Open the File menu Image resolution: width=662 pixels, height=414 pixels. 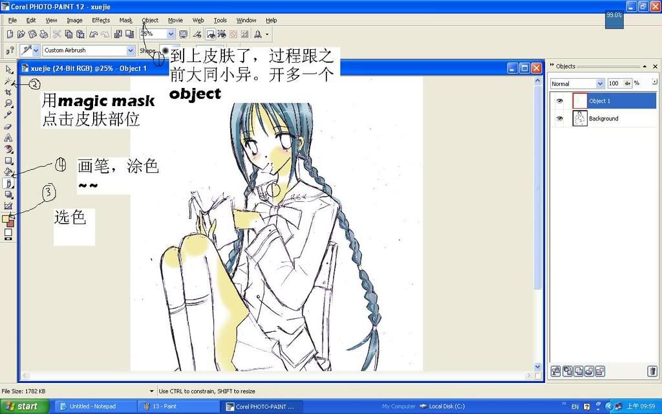point(13,20)
